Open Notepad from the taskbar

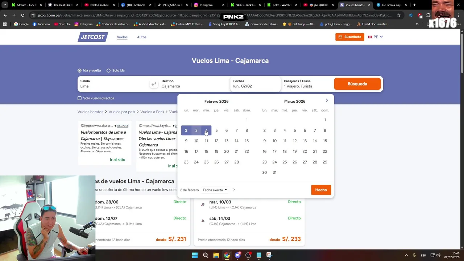pos(258,255)
